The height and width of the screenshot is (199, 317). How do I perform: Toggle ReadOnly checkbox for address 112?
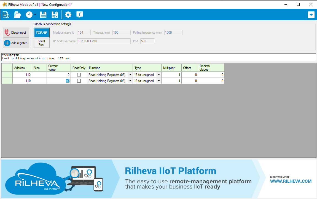79,75
